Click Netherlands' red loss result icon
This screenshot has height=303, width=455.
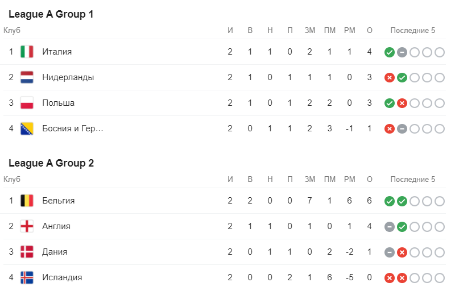(390, 78)
